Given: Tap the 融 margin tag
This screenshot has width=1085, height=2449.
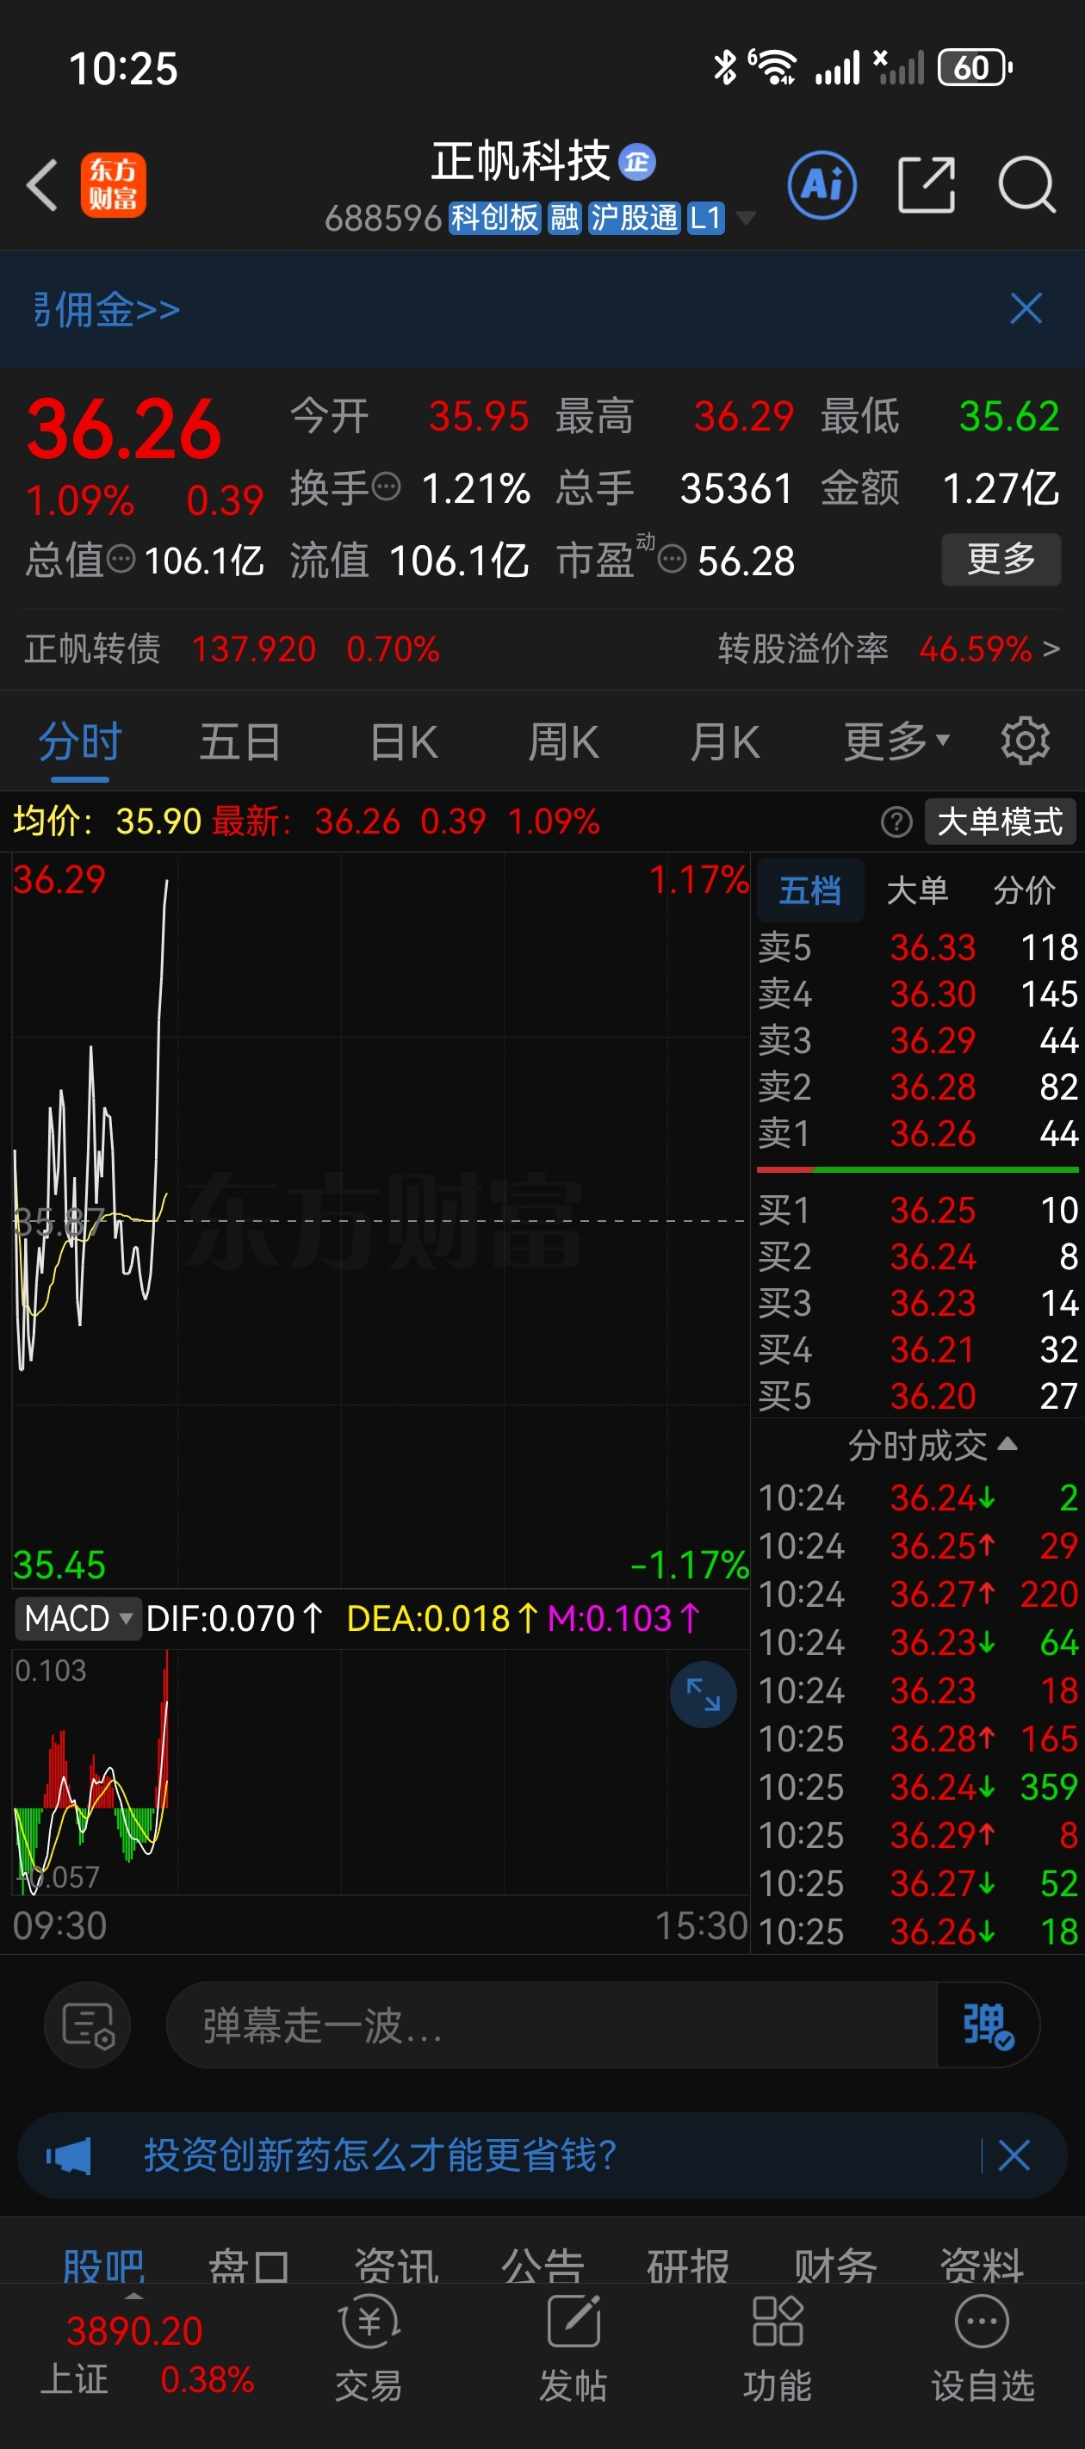Looking at the screenshot, I should click(x=565, y=219).
